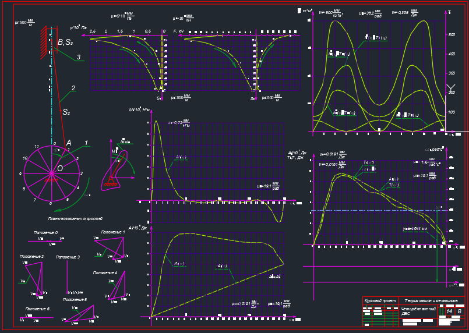Click "Курсовой проект" in the title block
The image size is (469, 333).
[x=380, y=301]
